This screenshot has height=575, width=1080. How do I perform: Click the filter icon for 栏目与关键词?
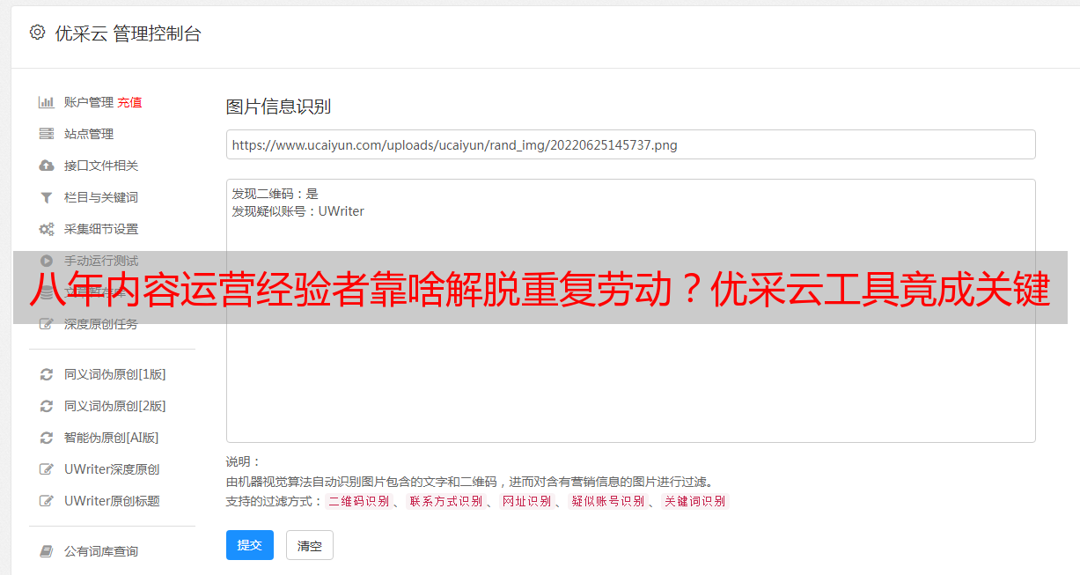point(47,197)
